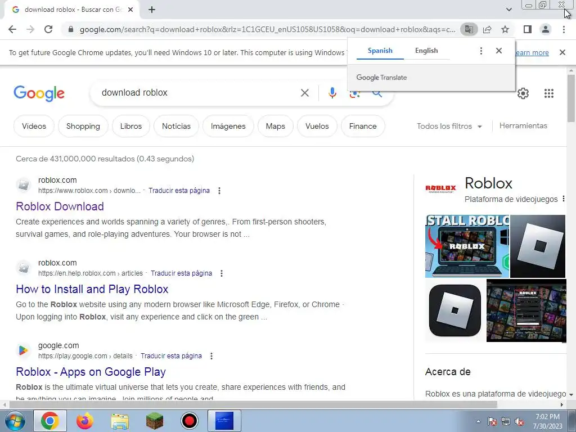Open the Roblox login screen thumbnail
Viewport: 576px width, 432px height.
526,310
